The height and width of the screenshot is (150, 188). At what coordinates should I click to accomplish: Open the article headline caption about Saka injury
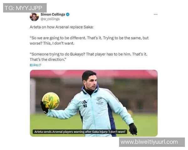[x=80, y=132]
